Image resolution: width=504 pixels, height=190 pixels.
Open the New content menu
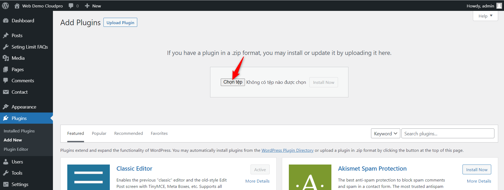(93, 6)
